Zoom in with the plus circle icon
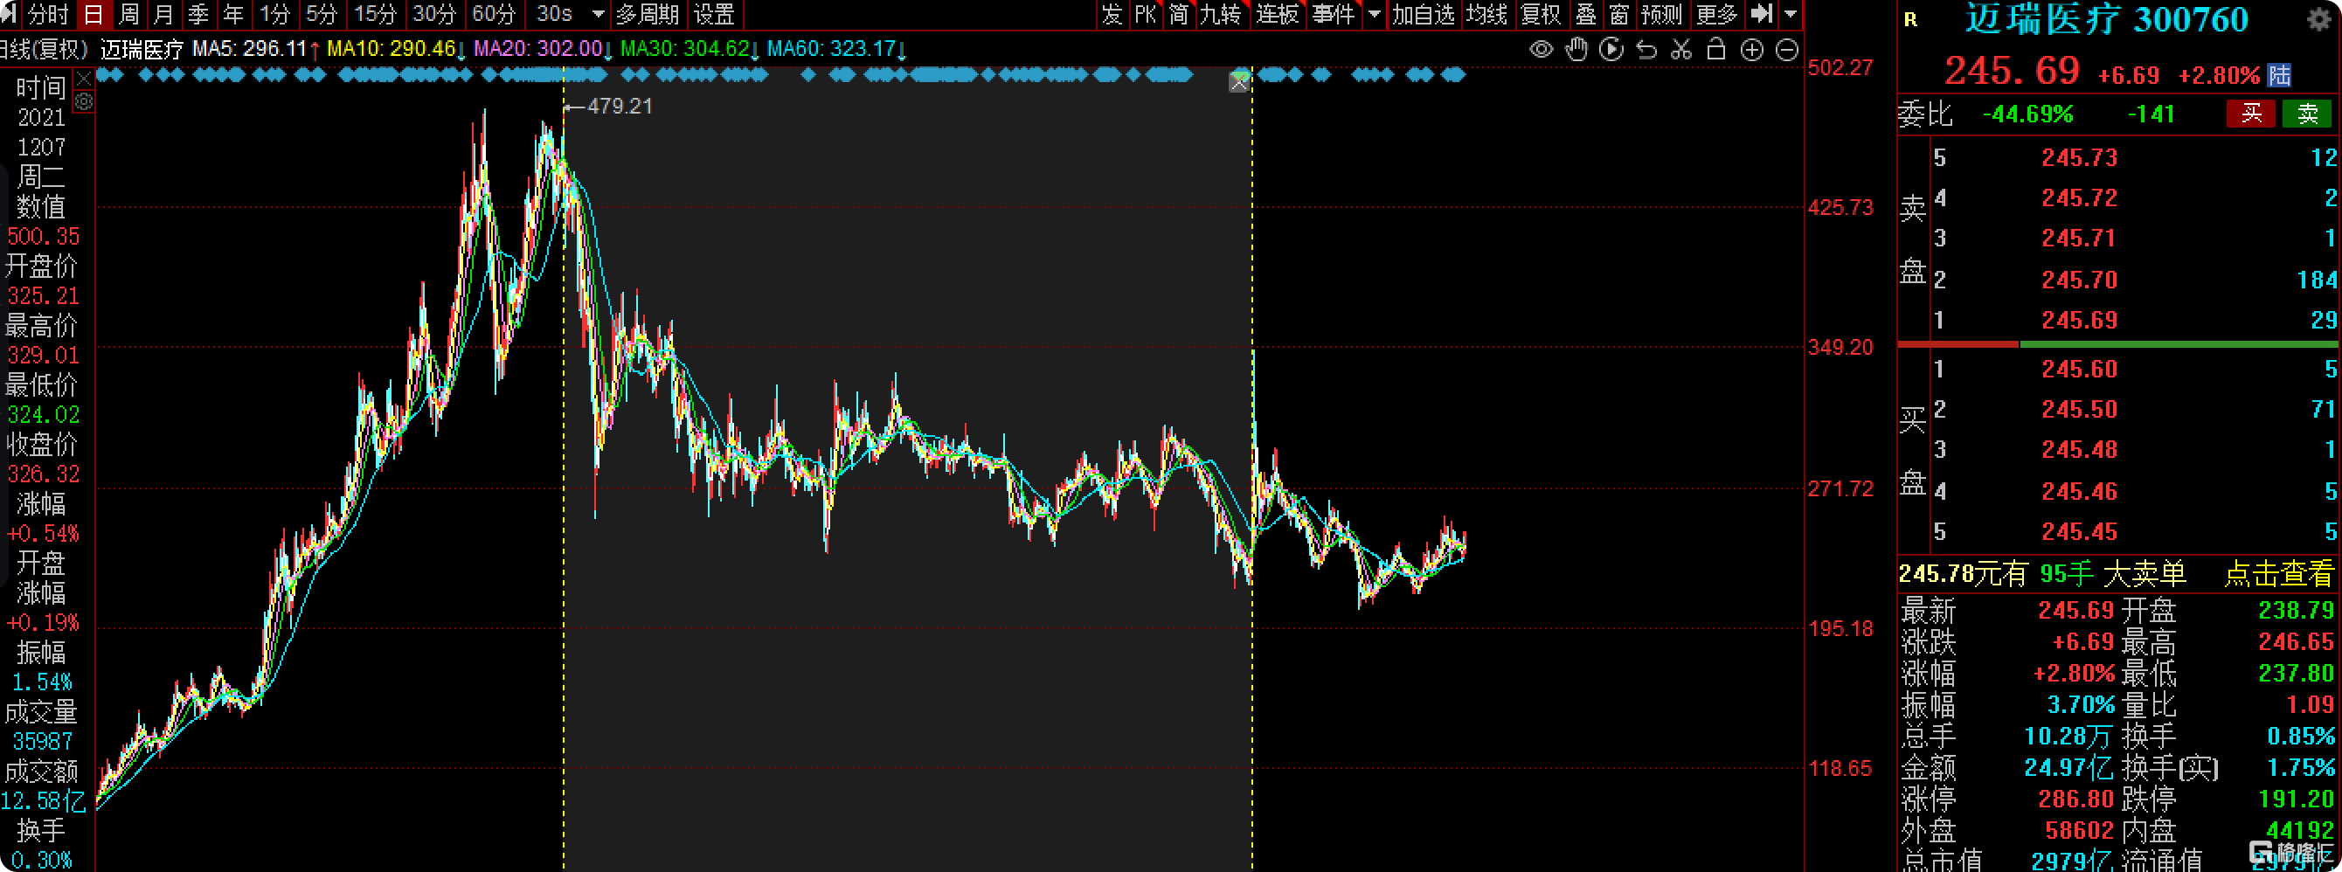Screen dimensions: 2342x872 (x=1751, y=49)
